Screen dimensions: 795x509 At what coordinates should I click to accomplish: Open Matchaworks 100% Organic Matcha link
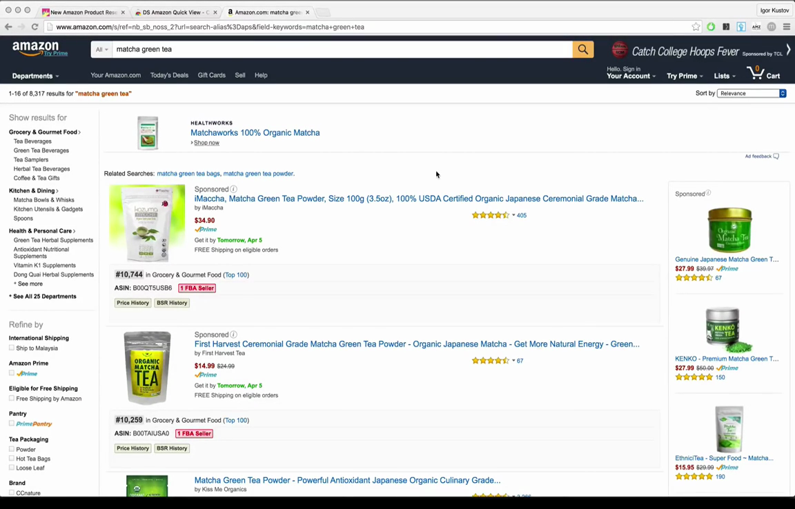click(x=255, y=133)
